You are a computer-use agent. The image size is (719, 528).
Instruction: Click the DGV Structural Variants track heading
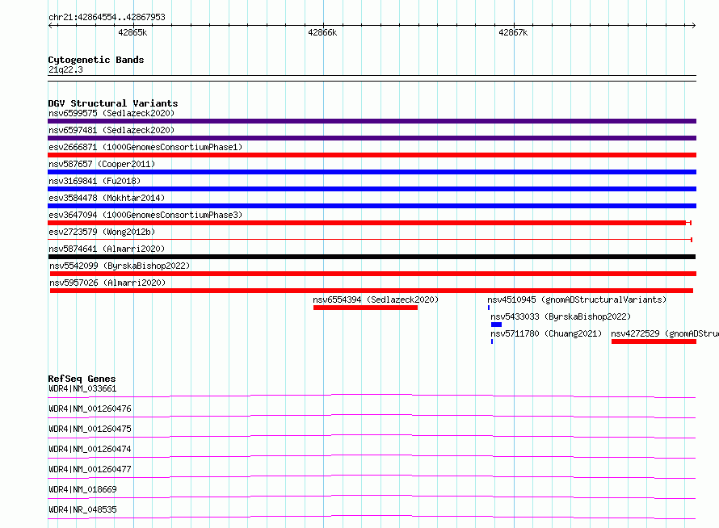tap(113, 103)
